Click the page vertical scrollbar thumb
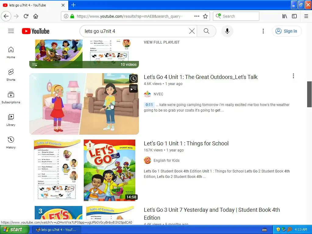The width and height of the screenshot is (312, 234). coord(309,94)
